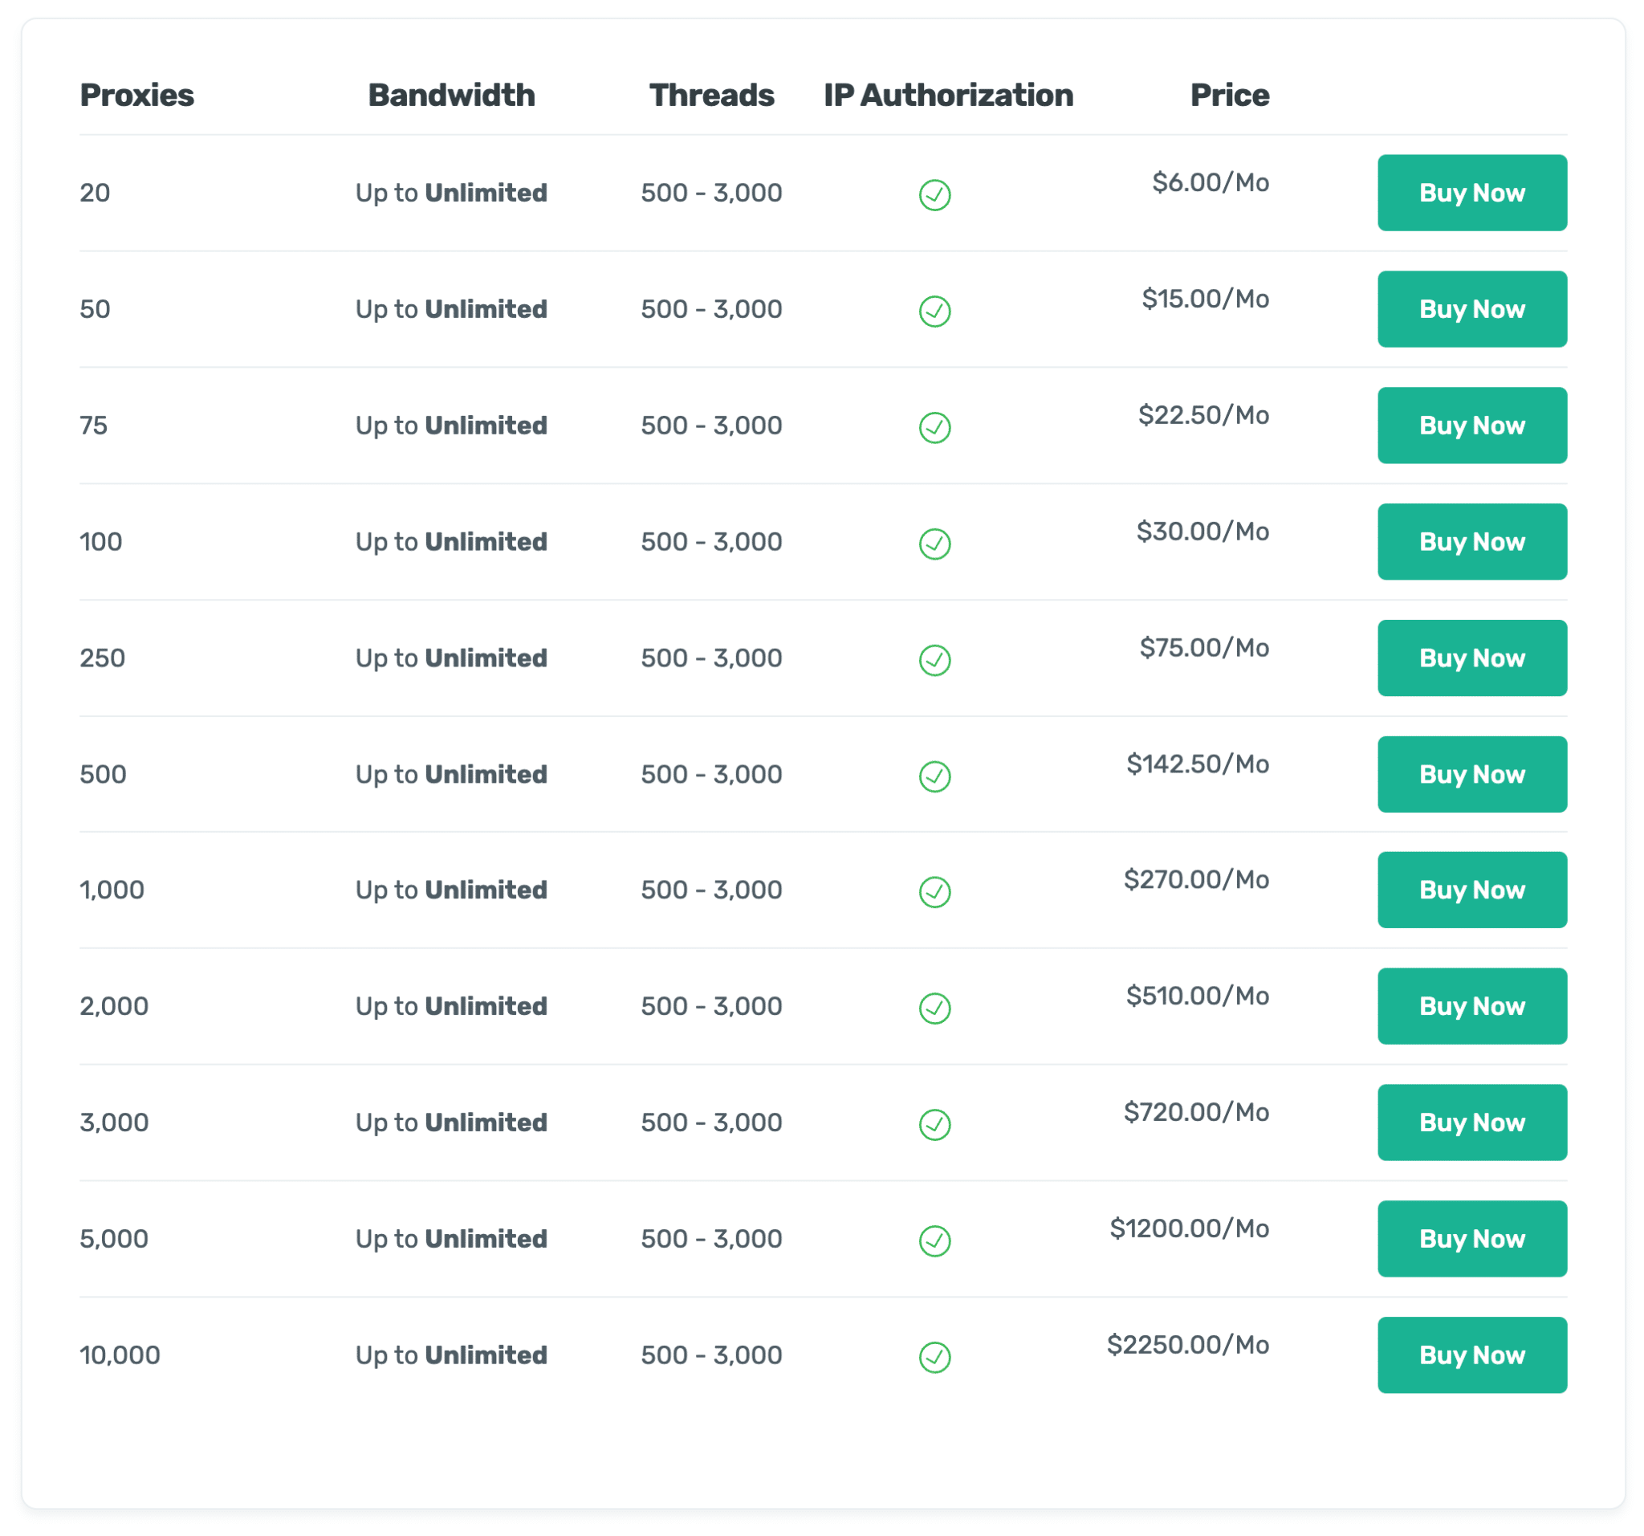Image resolution: width=1644 pixels, height=1536 pixels.
Task: Click the $15.00/Mo price
Action: tap(1206, 299)
